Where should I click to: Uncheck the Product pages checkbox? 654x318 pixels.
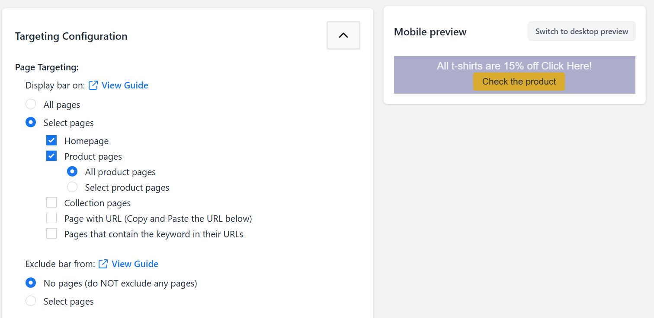coord(51,156)
